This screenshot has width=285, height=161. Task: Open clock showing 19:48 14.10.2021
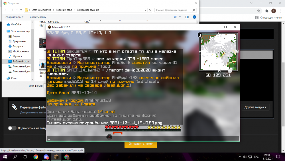[267, 157]
